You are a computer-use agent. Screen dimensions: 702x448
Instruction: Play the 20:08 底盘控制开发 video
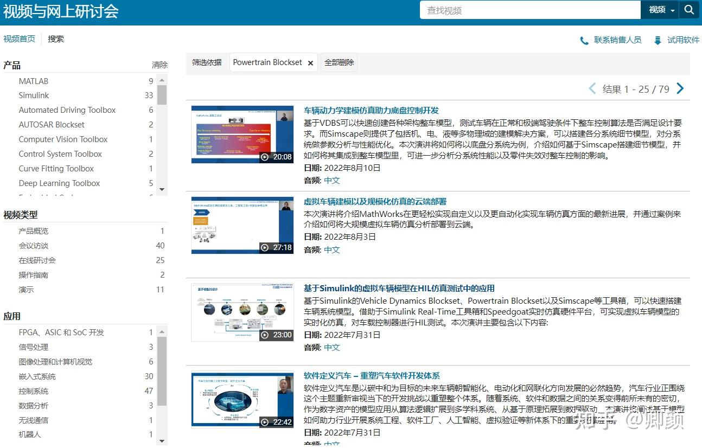tap(242, 134)
